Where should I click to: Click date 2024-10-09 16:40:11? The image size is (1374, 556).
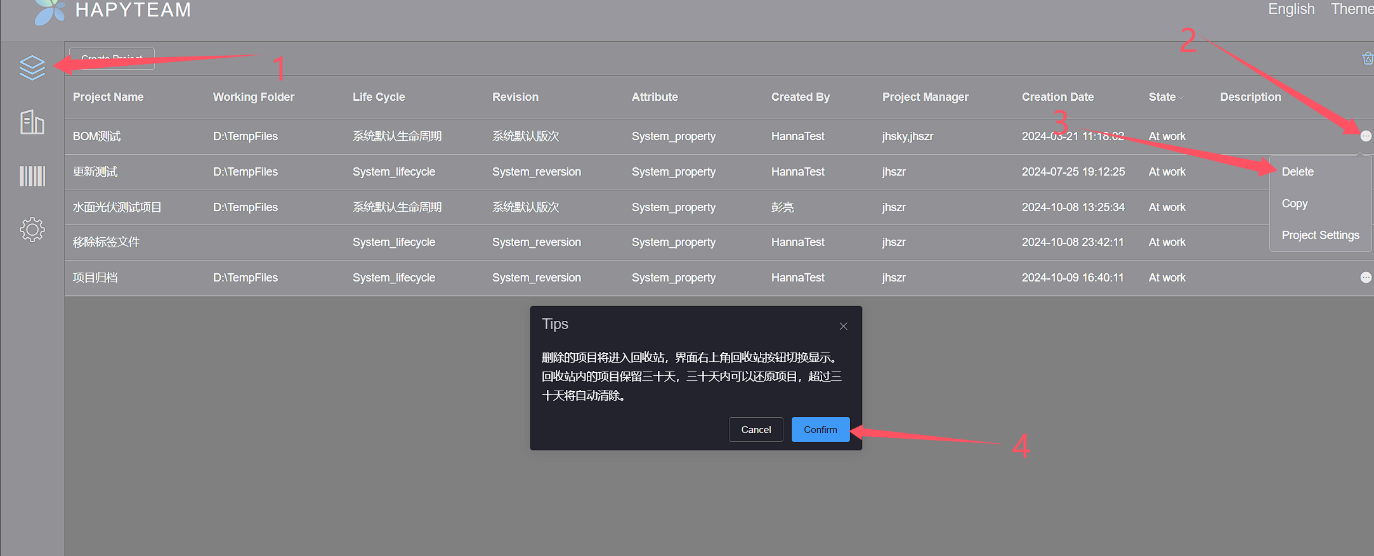click(x=1073, y=278)
